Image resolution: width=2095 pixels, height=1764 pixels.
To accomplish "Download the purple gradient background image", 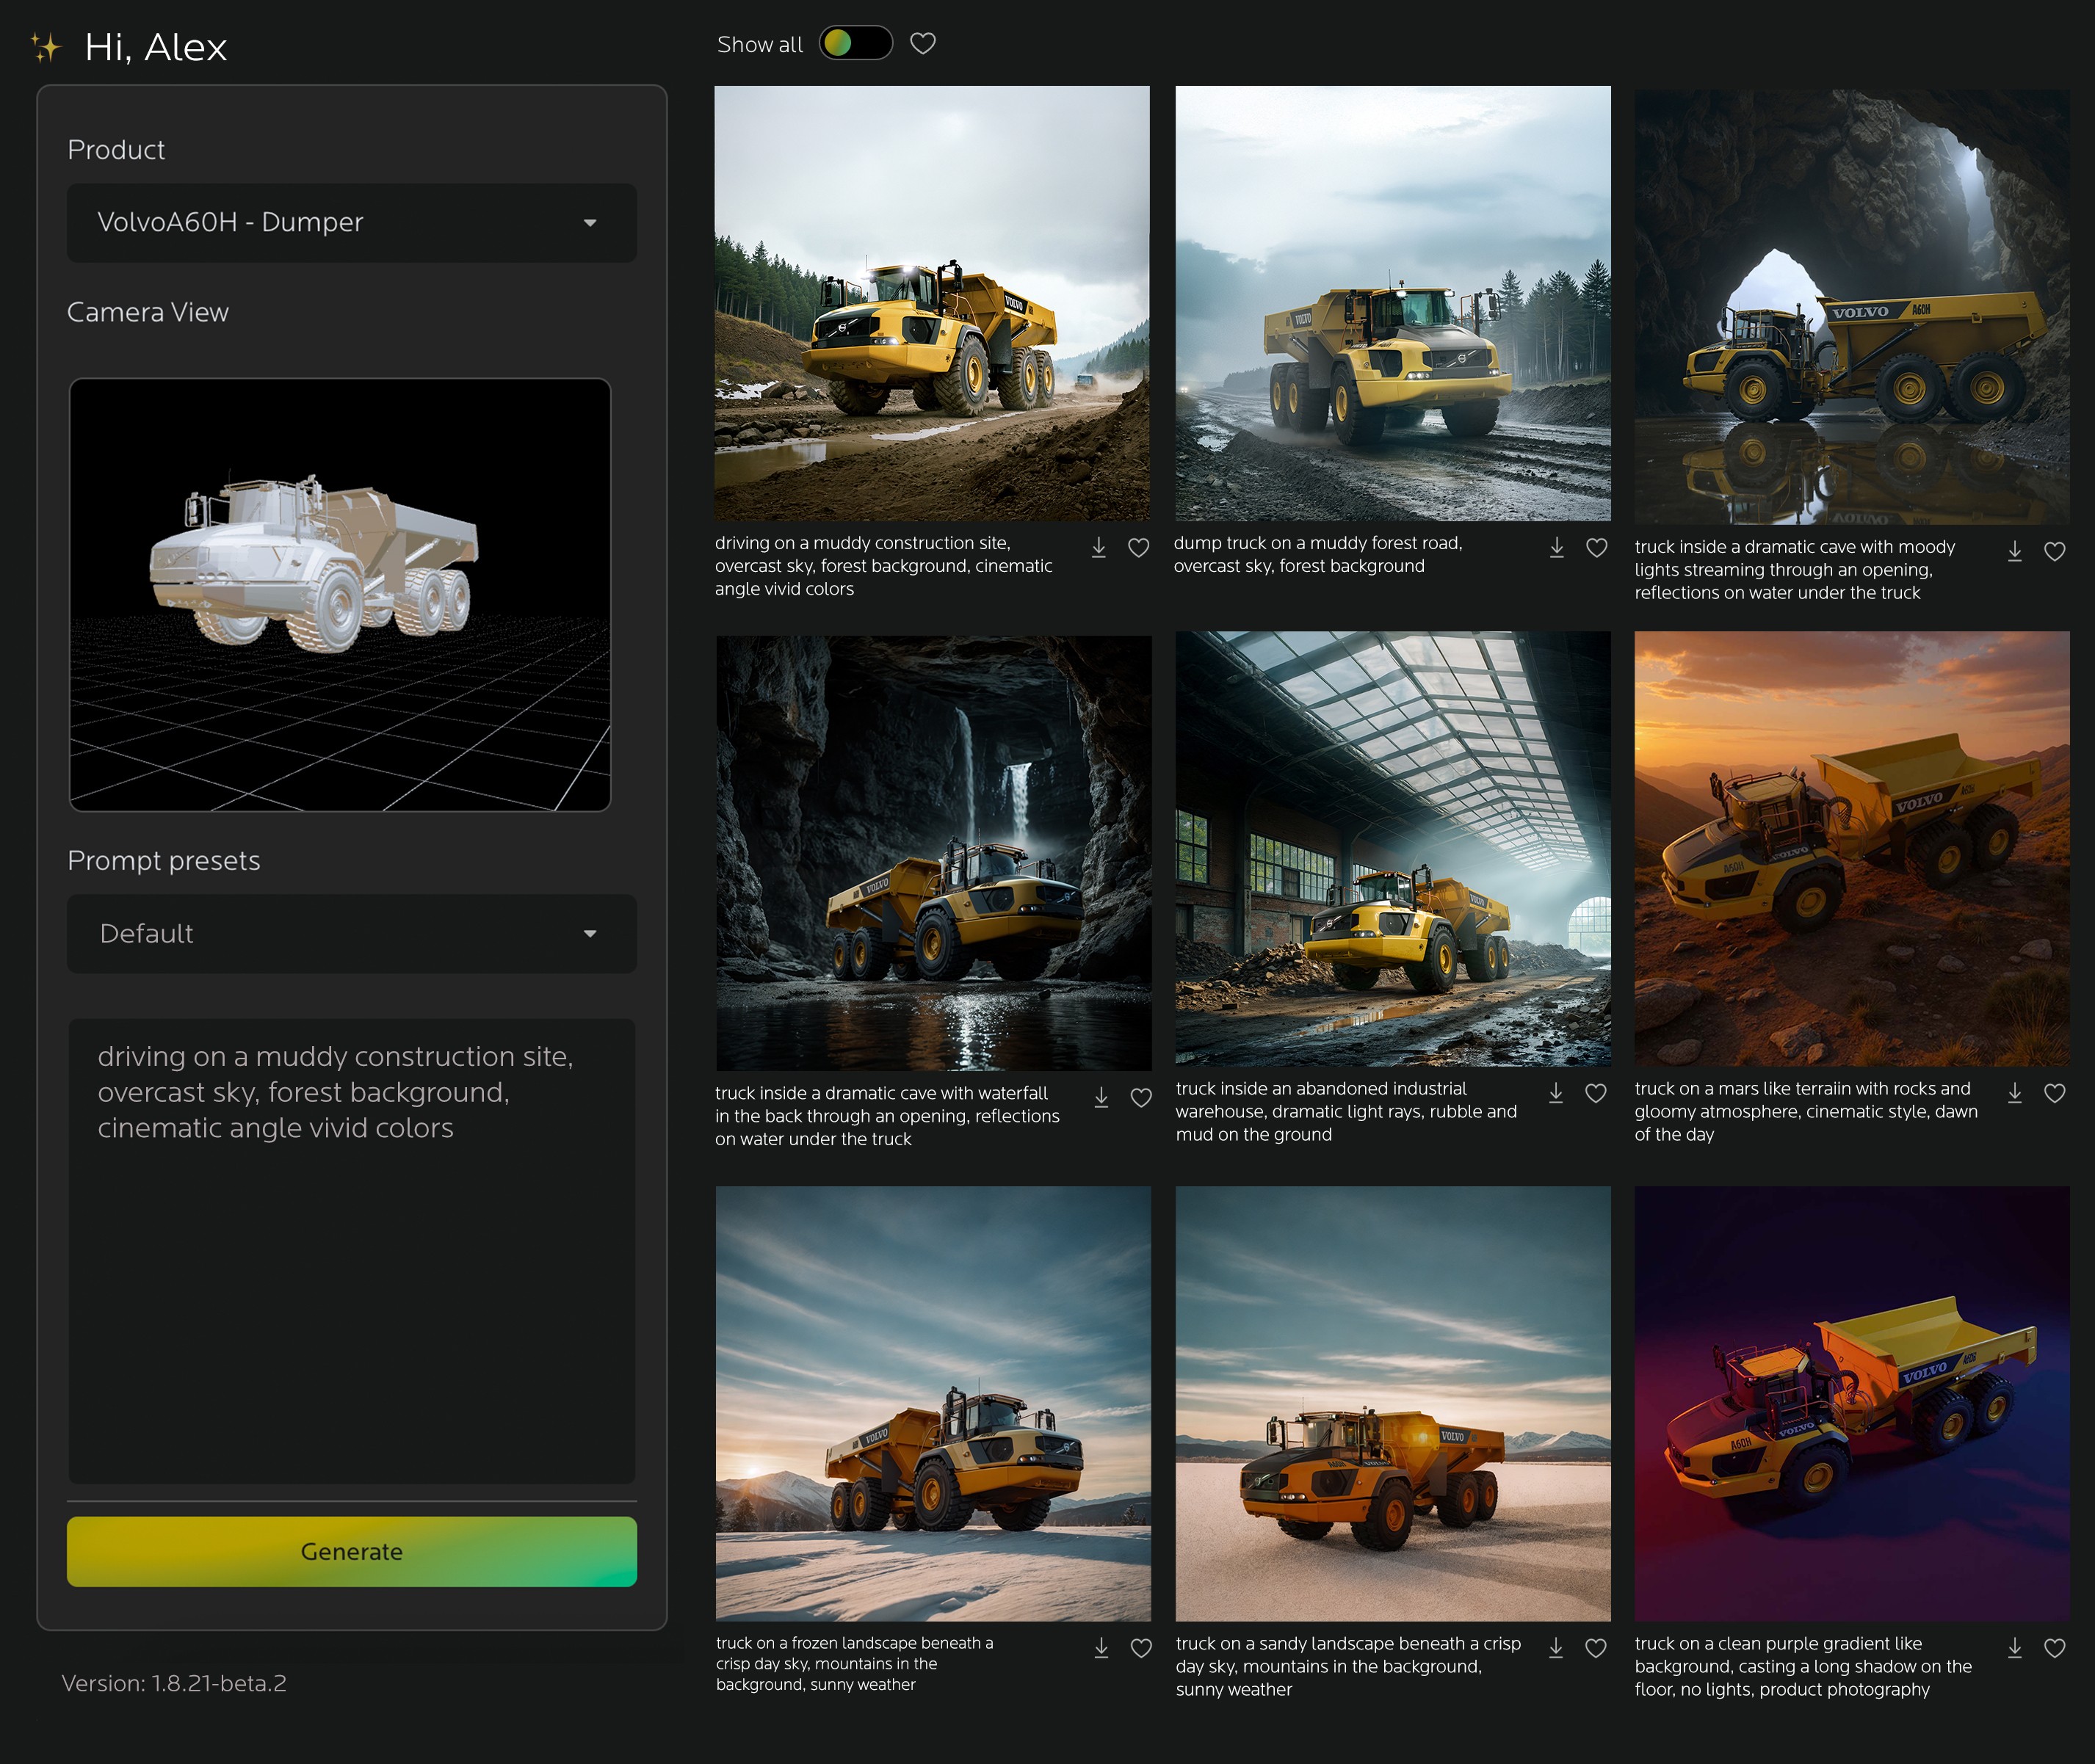I will tap(2015, 1647).
